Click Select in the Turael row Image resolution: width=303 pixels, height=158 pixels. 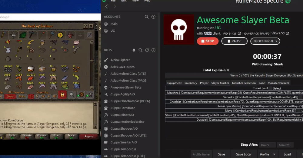pyautogui.click(x=277, y=88)
